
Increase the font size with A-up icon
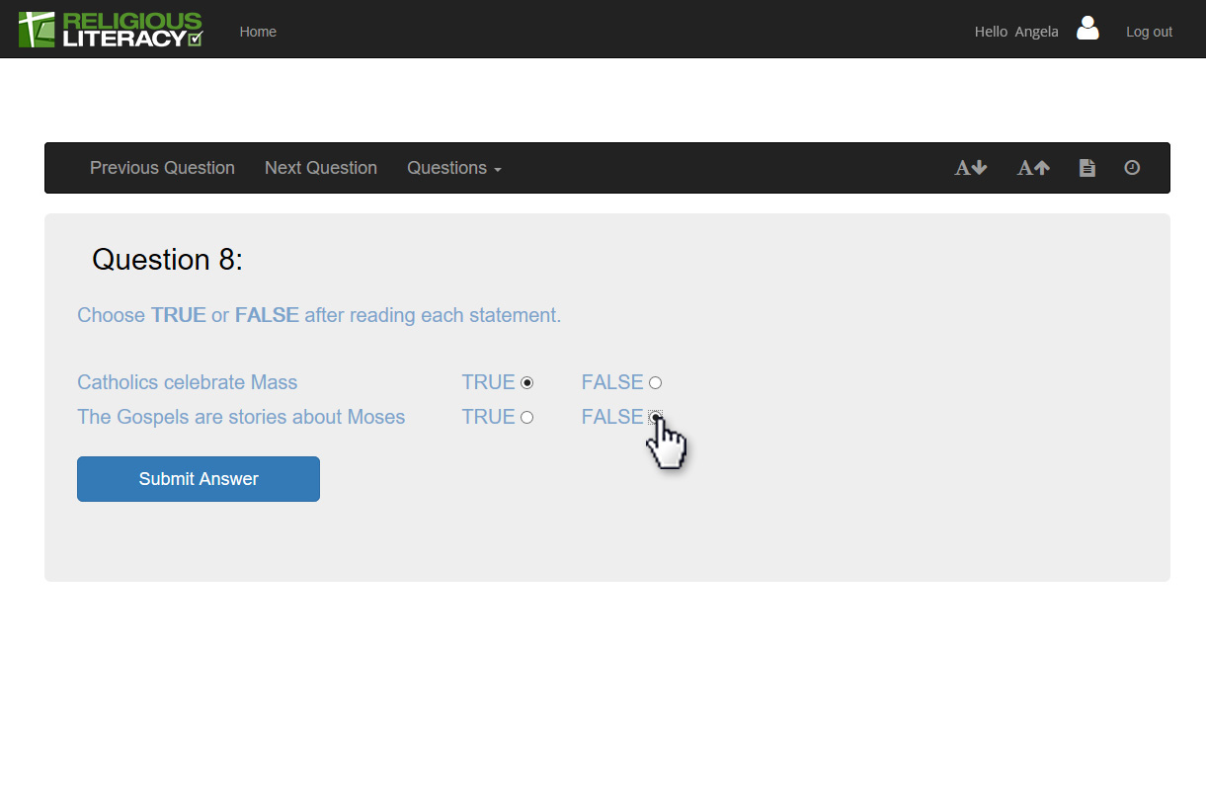click(x=1033, y=168)
